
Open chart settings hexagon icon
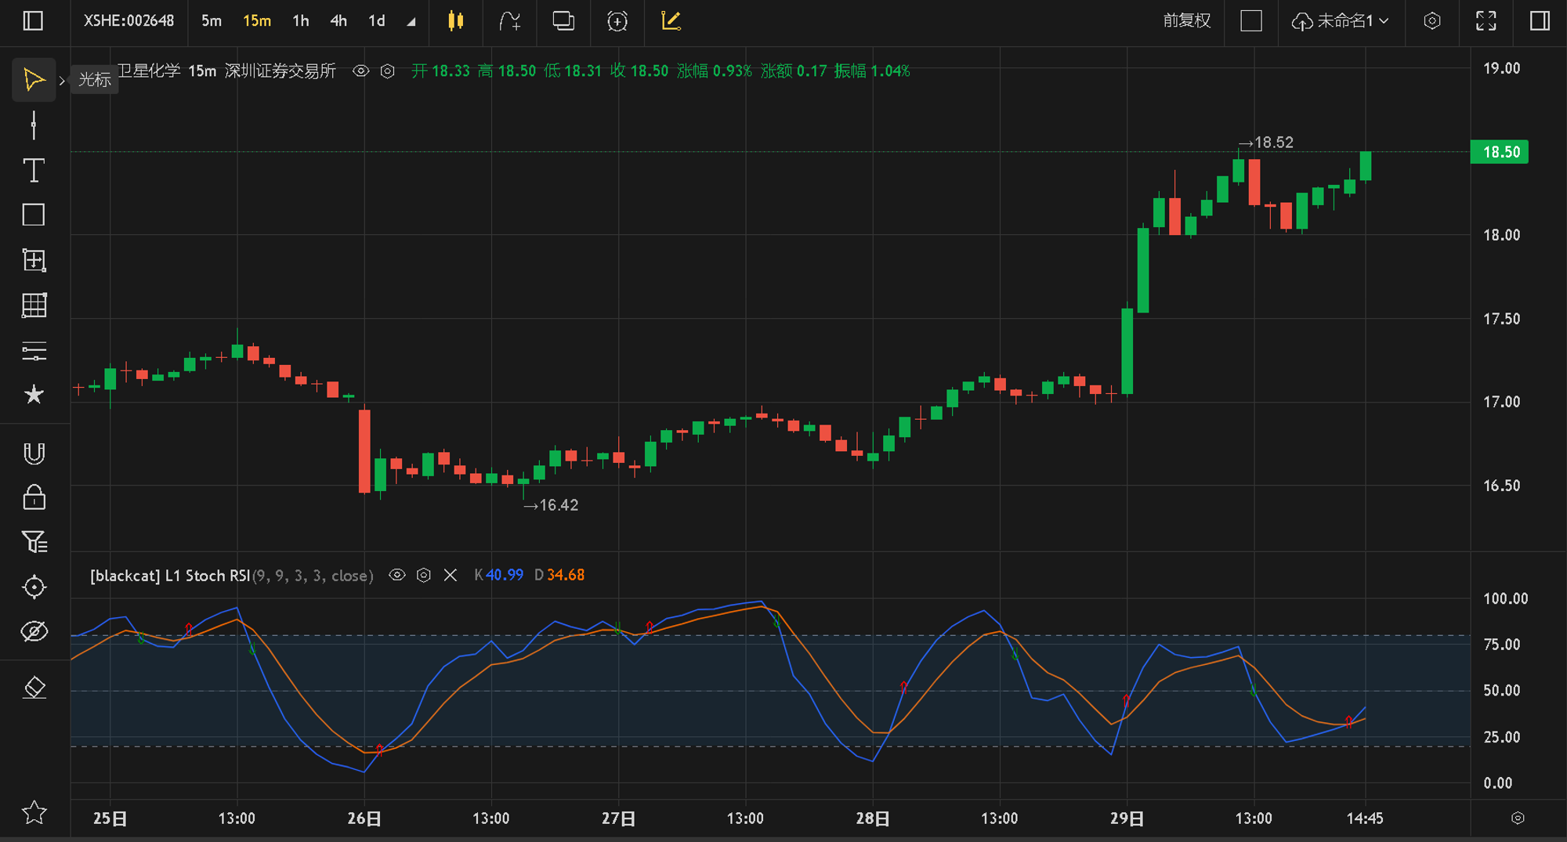[1431, 21]
